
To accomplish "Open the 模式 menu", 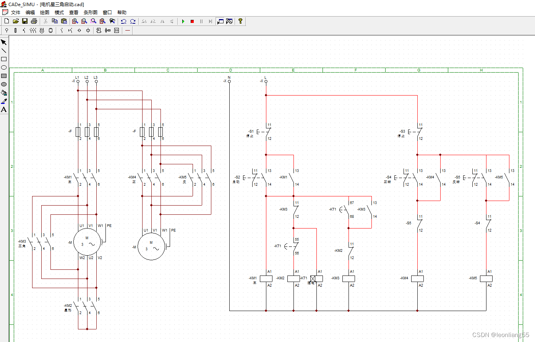I will (59, 12).
